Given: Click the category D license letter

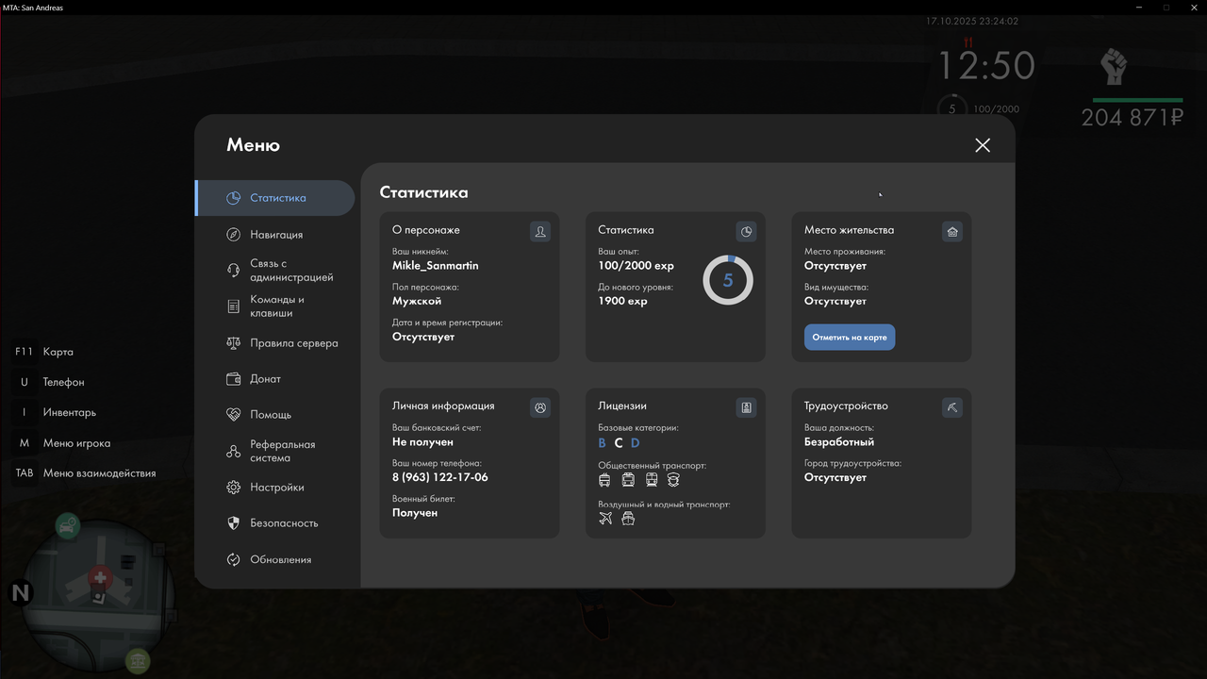Looking at the screenshot, I should tap(636, 443).
